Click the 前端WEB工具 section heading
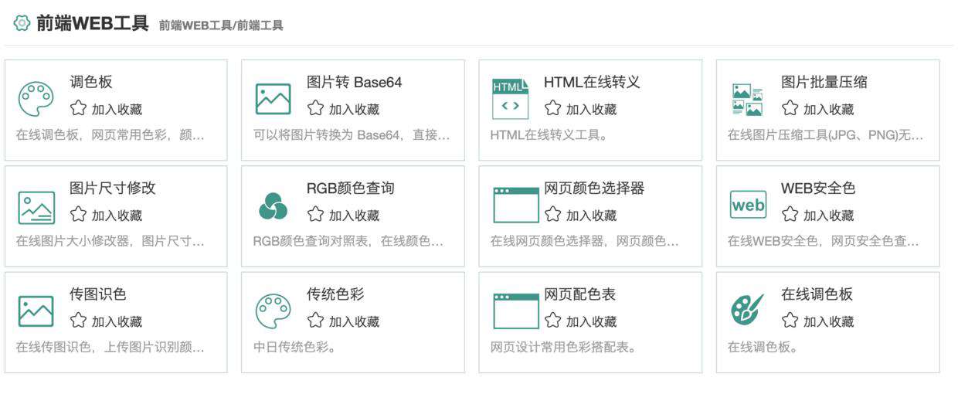This screenshot has height=394, width=958. point(92,23)
